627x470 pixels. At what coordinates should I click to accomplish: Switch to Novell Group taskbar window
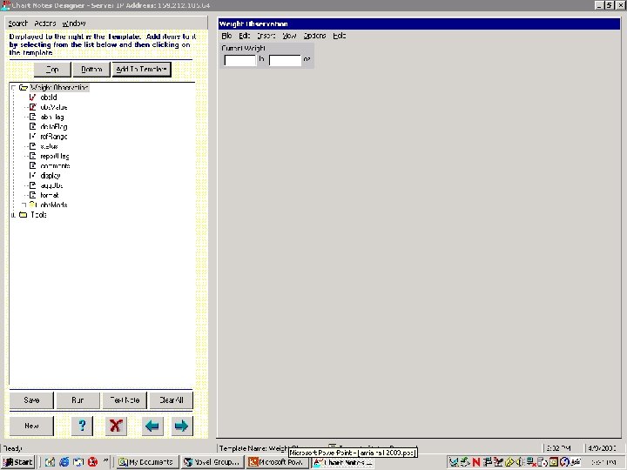(212, 462)
